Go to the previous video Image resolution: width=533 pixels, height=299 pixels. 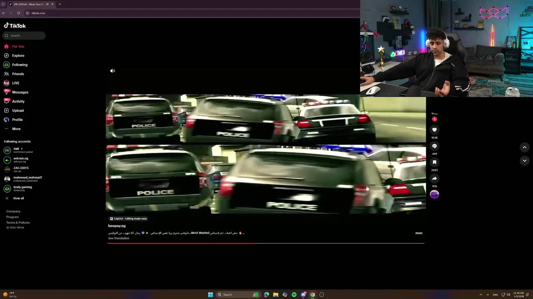tap(525, 147)
